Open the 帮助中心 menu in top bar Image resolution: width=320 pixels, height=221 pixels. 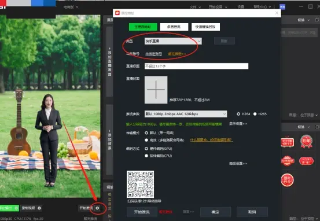tap(262, 7)
